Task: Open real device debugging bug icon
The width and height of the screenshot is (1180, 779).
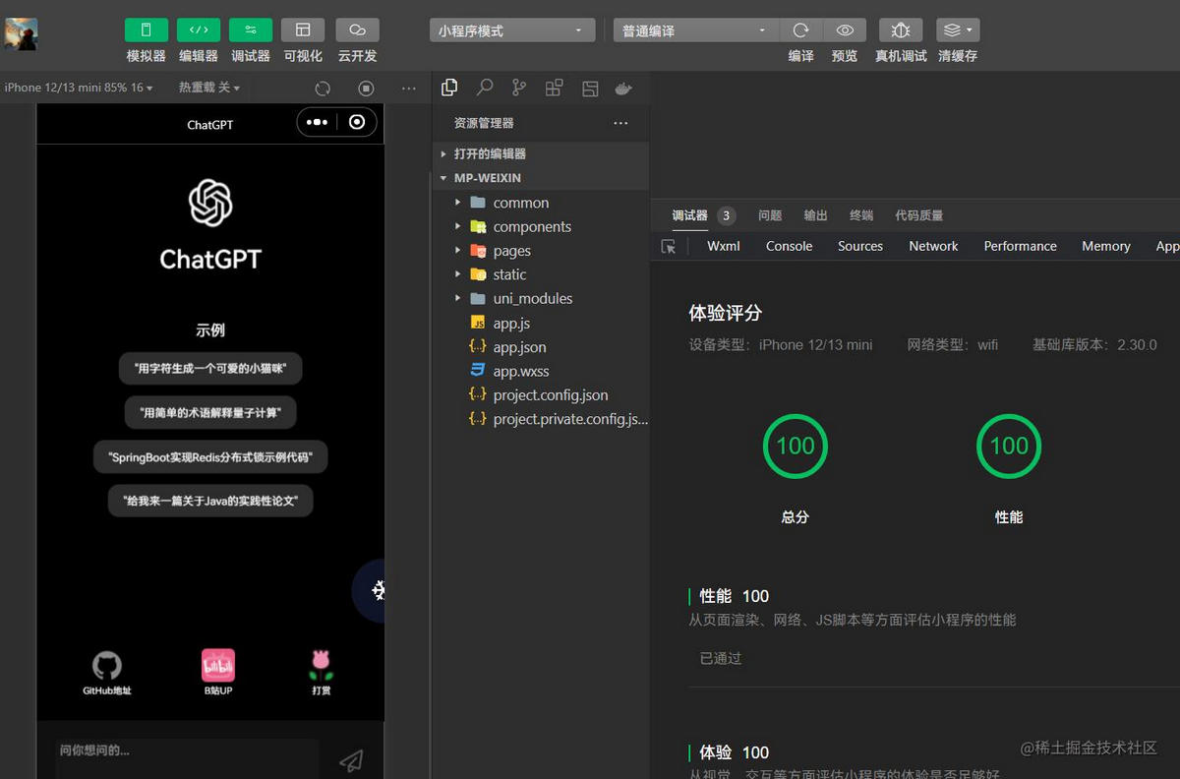Action: [x=901, y=30]
